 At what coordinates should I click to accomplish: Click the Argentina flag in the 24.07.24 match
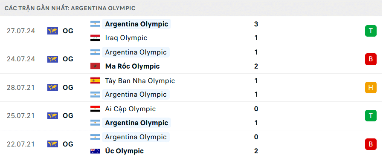tap(95, 52)
